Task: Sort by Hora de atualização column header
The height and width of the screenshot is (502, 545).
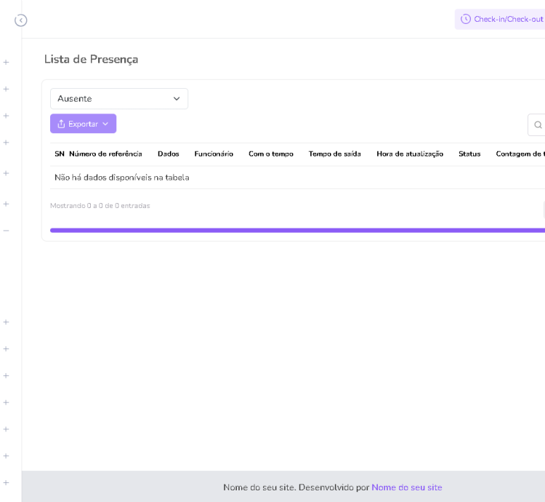Action: click(x=410, y=154)
